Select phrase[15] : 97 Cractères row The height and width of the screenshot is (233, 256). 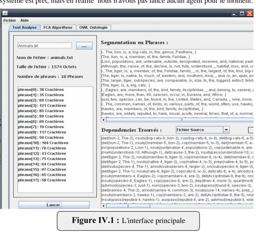[56, 169]
